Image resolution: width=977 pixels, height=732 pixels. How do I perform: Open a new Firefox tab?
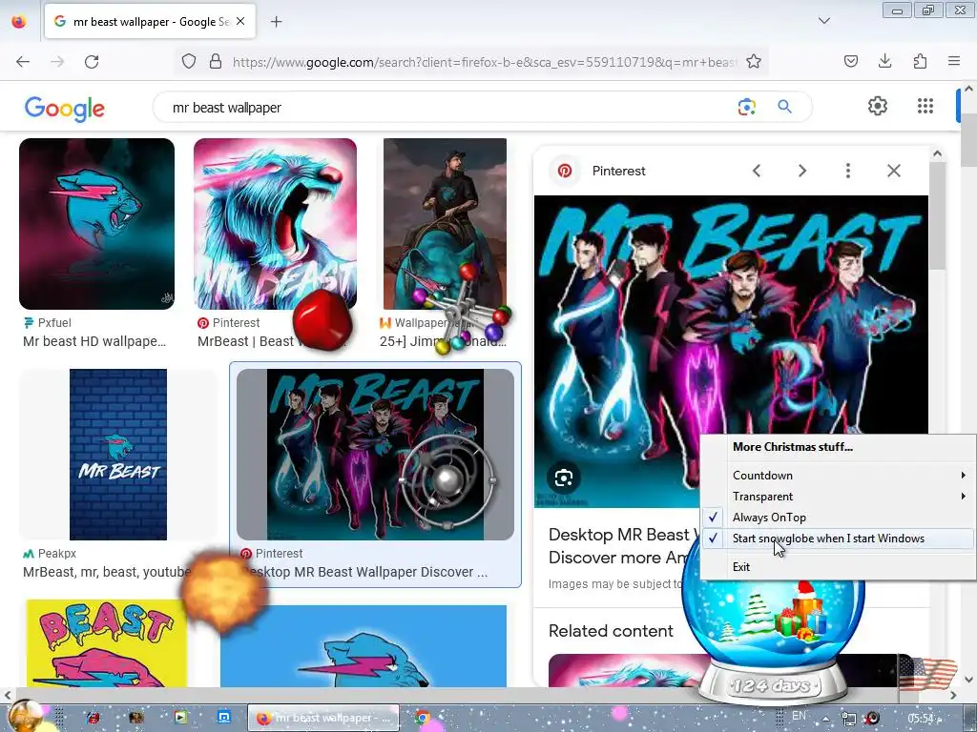coord(276,22)
